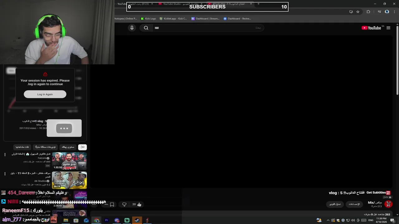Save the video with bookmark icon

pos(112,204)
